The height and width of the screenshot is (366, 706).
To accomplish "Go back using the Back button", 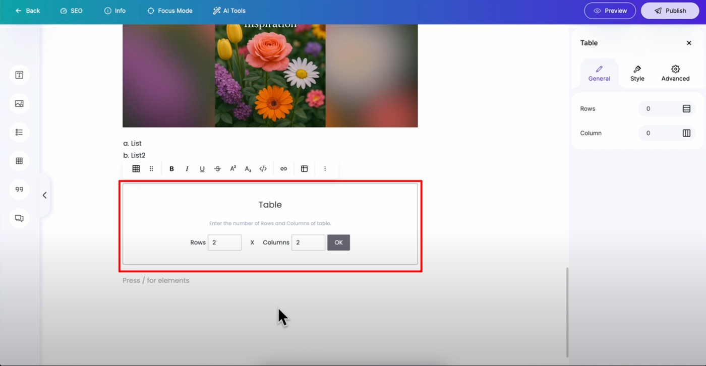I will point(28,11).
